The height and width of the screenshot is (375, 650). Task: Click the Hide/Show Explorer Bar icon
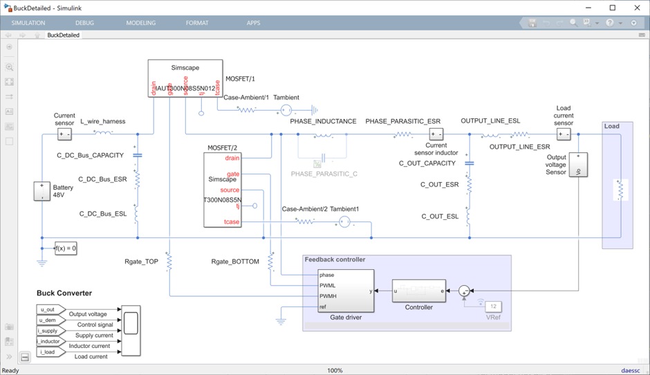10,47
